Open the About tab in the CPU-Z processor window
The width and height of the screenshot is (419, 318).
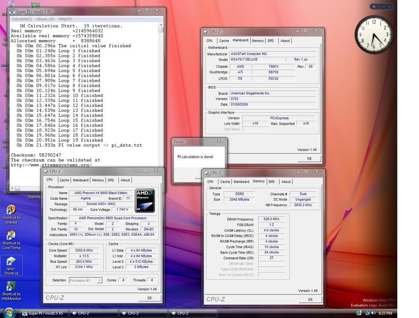125,180
